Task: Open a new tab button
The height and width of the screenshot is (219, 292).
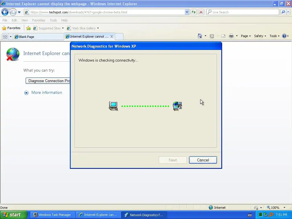Action: (119, 37)
